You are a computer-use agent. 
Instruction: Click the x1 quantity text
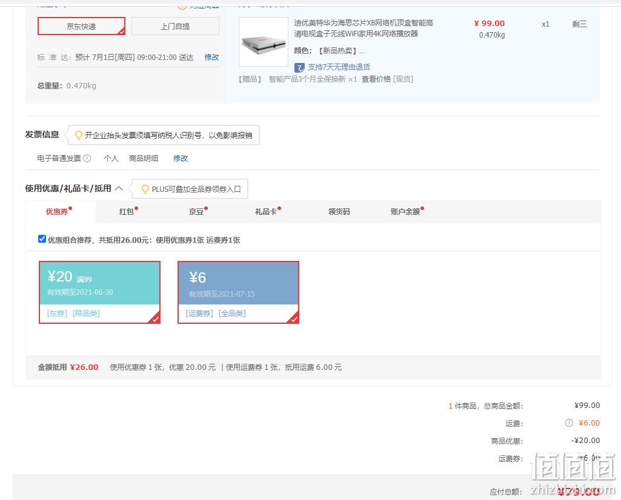coord(545,24)
